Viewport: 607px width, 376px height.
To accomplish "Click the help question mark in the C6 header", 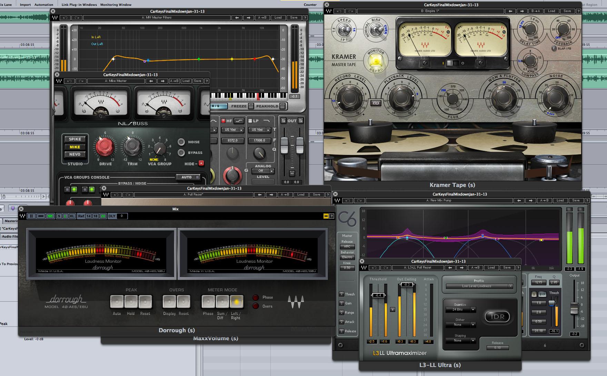I will tap(587, 200).
